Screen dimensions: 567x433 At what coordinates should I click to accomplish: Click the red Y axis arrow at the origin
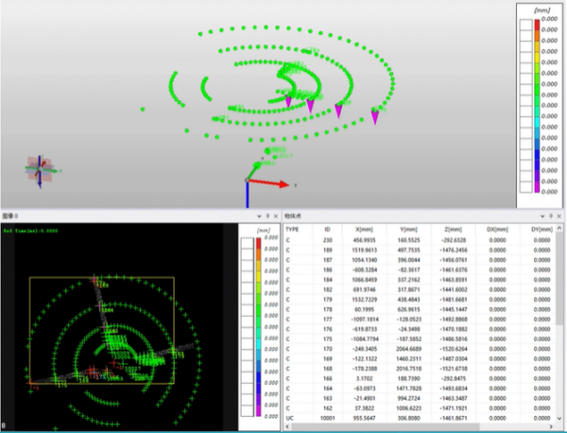point(269,183)
